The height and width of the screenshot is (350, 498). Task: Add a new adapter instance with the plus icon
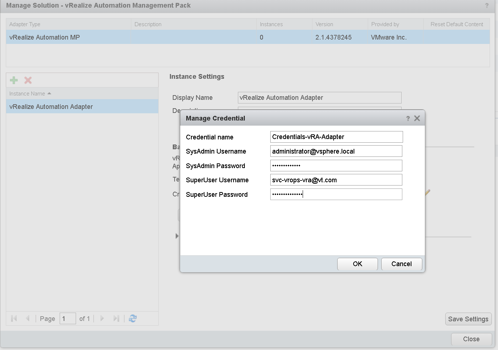click(x=14, y=80)
